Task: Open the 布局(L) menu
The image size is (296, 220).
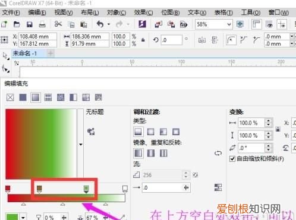Action: 90,12
